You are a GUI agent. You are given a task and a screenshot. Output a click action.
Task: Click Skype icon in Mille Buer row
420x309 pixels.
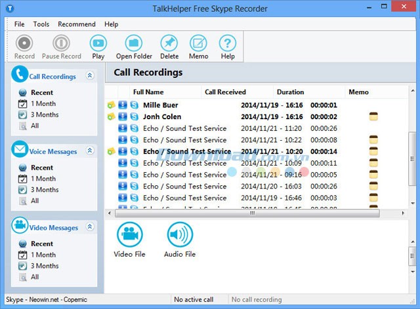(x=134, y=105)
